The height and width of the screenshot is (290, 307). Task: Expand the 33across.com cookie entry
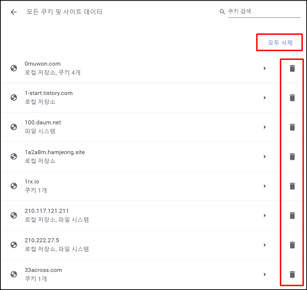click(265, 274)
